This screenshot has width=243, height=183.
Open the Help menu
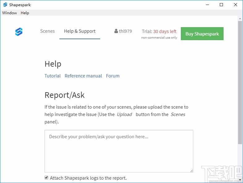click(x=25, y=13)
